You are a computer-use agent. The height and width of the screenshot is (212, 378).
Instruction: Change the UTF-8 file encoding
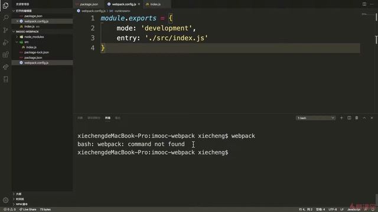[333, 210]
